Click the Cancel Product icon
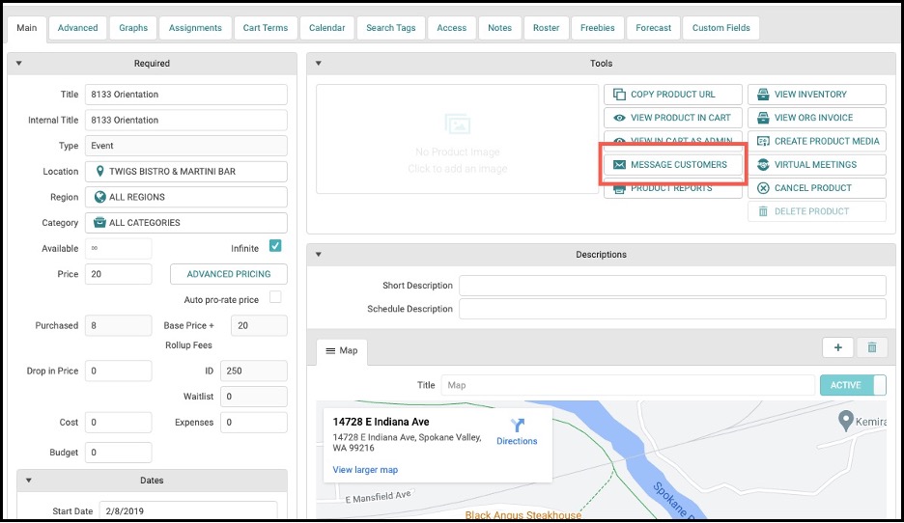The height and width of the screenshot is (523, 904). 763,188
